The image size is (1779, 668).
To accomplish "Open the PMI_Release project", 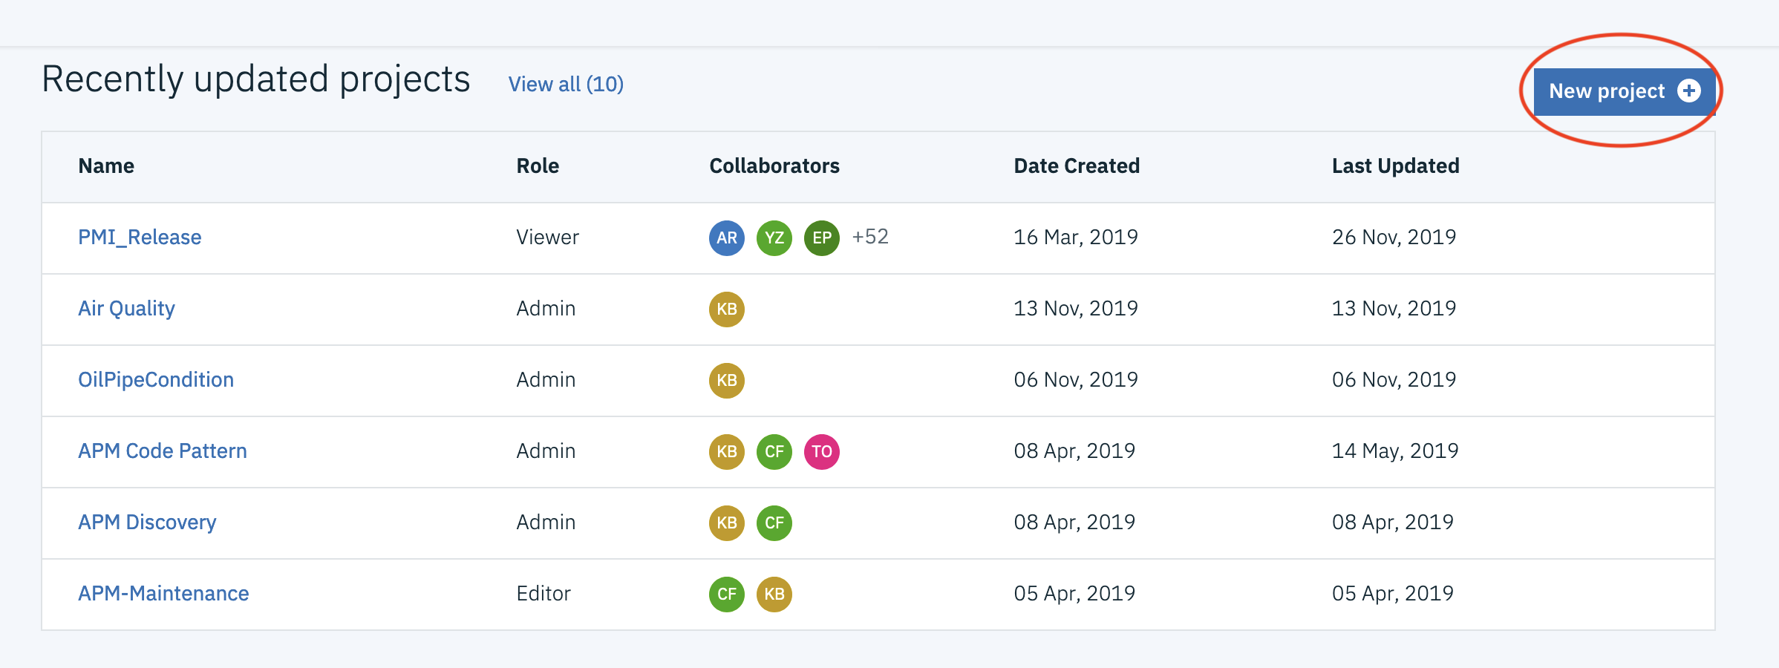I will click(140, 238).
